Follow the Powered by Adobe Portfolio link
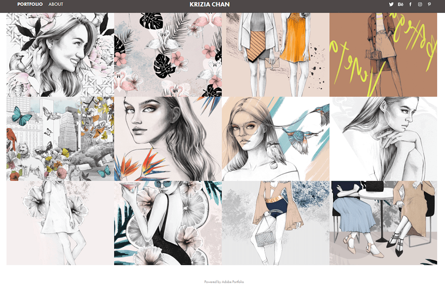445x296 pixels. [x=223, y=281]
